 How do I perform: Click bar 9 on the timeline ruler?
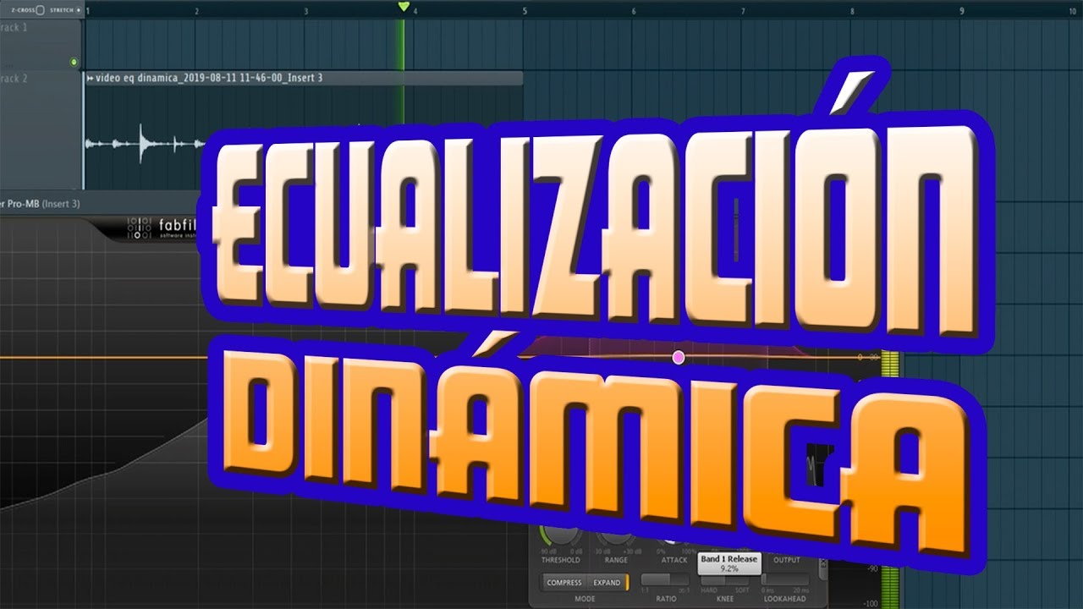pos(962,10)
